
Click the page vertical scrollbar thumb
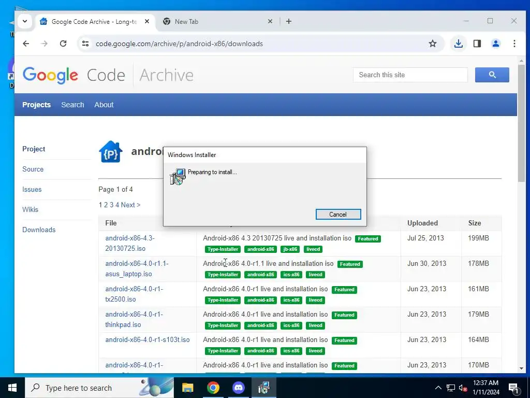coord(521,123)
